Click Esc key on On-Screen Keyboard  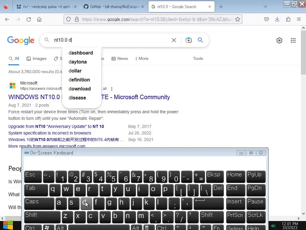tap(33, 177)
